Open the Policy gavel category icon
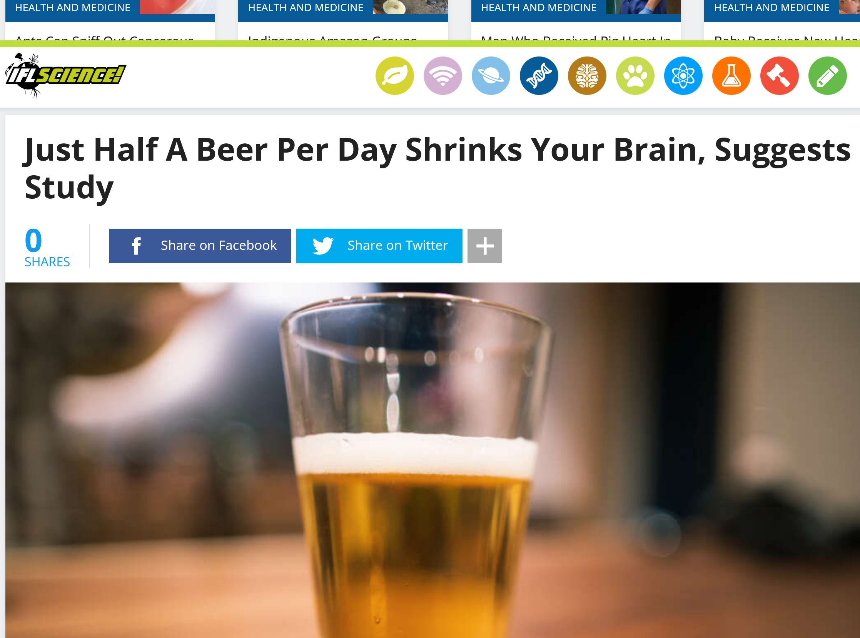This screenshot has width=860, height=638. (779, 76)
